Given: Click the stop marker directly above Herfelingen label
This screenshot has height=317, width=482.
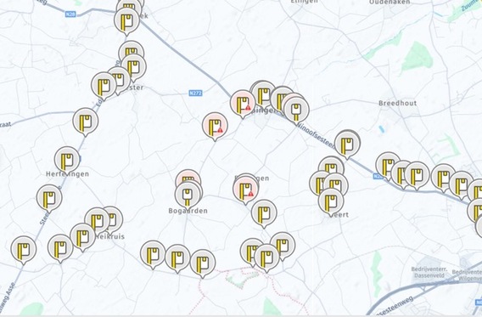Looking at the screenshot, I should tap(67, 161).
